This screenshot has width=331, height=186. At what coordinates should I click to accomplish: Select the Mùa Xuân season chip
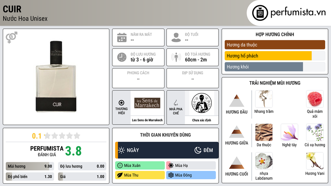pos(140,166)
